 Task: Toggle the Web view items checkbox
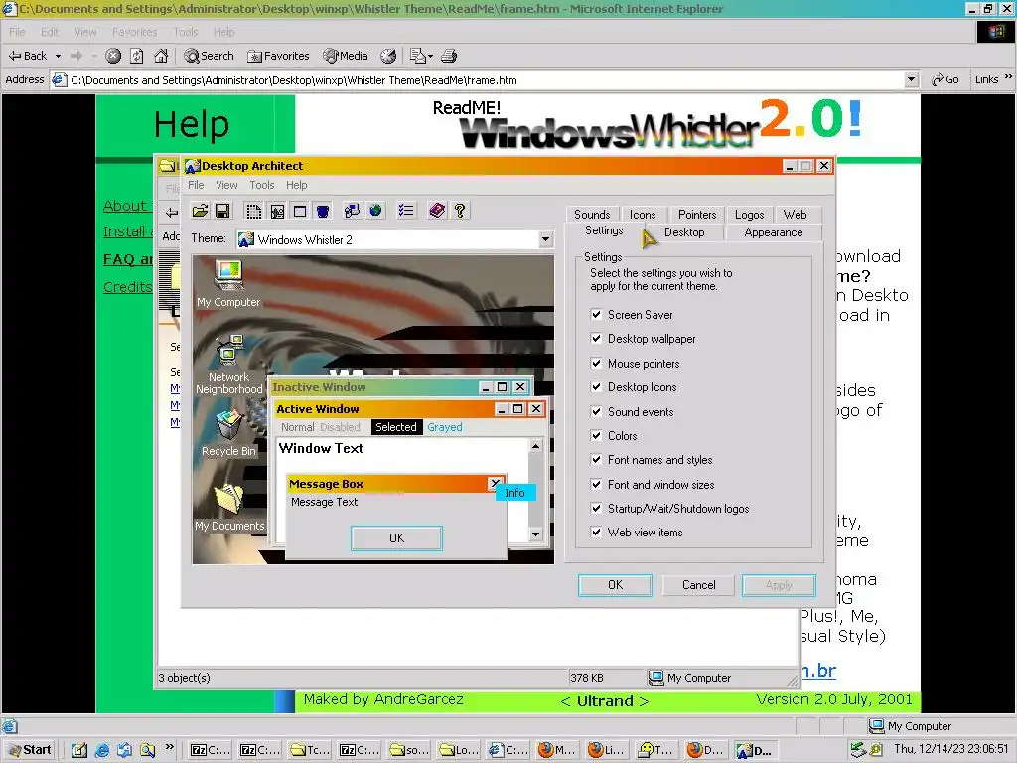click(x=596, y=533)
